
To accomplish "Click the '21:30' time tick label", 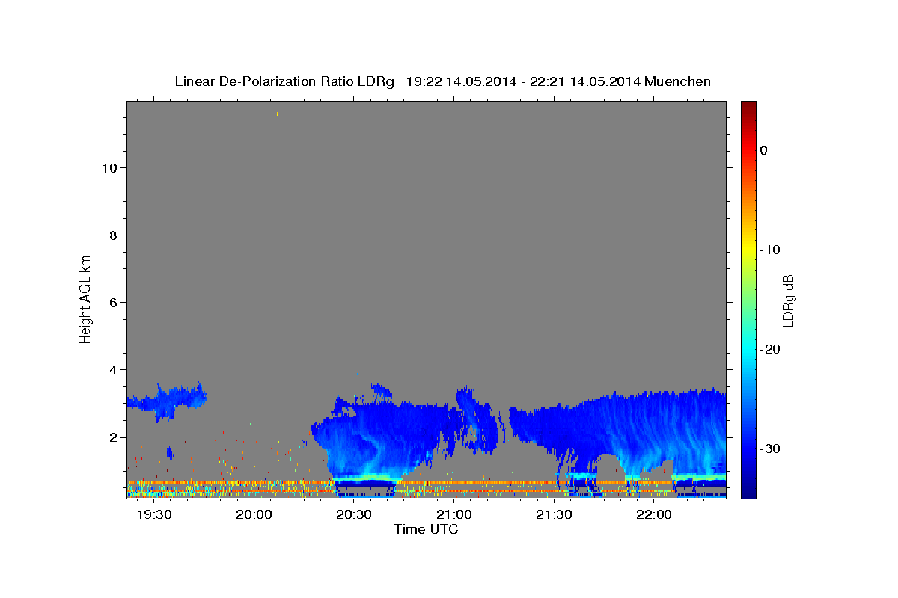I will (x=553, y=515).
